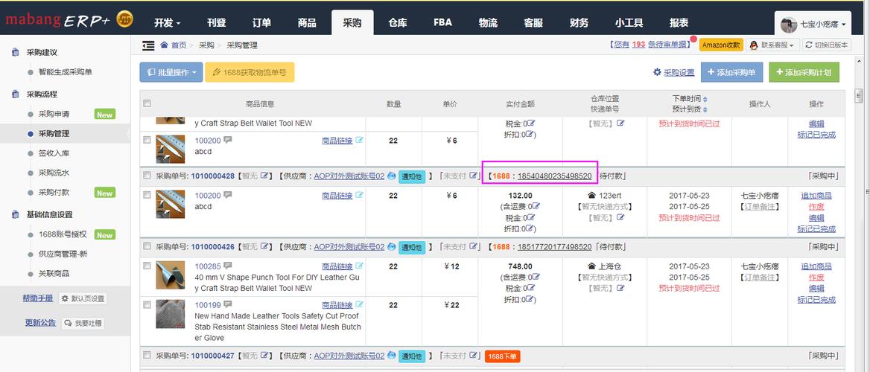Viewport: 870px width, 372px height.
Task: Click the QQ penguin icon for 联系客服
Action: point(754,45)
